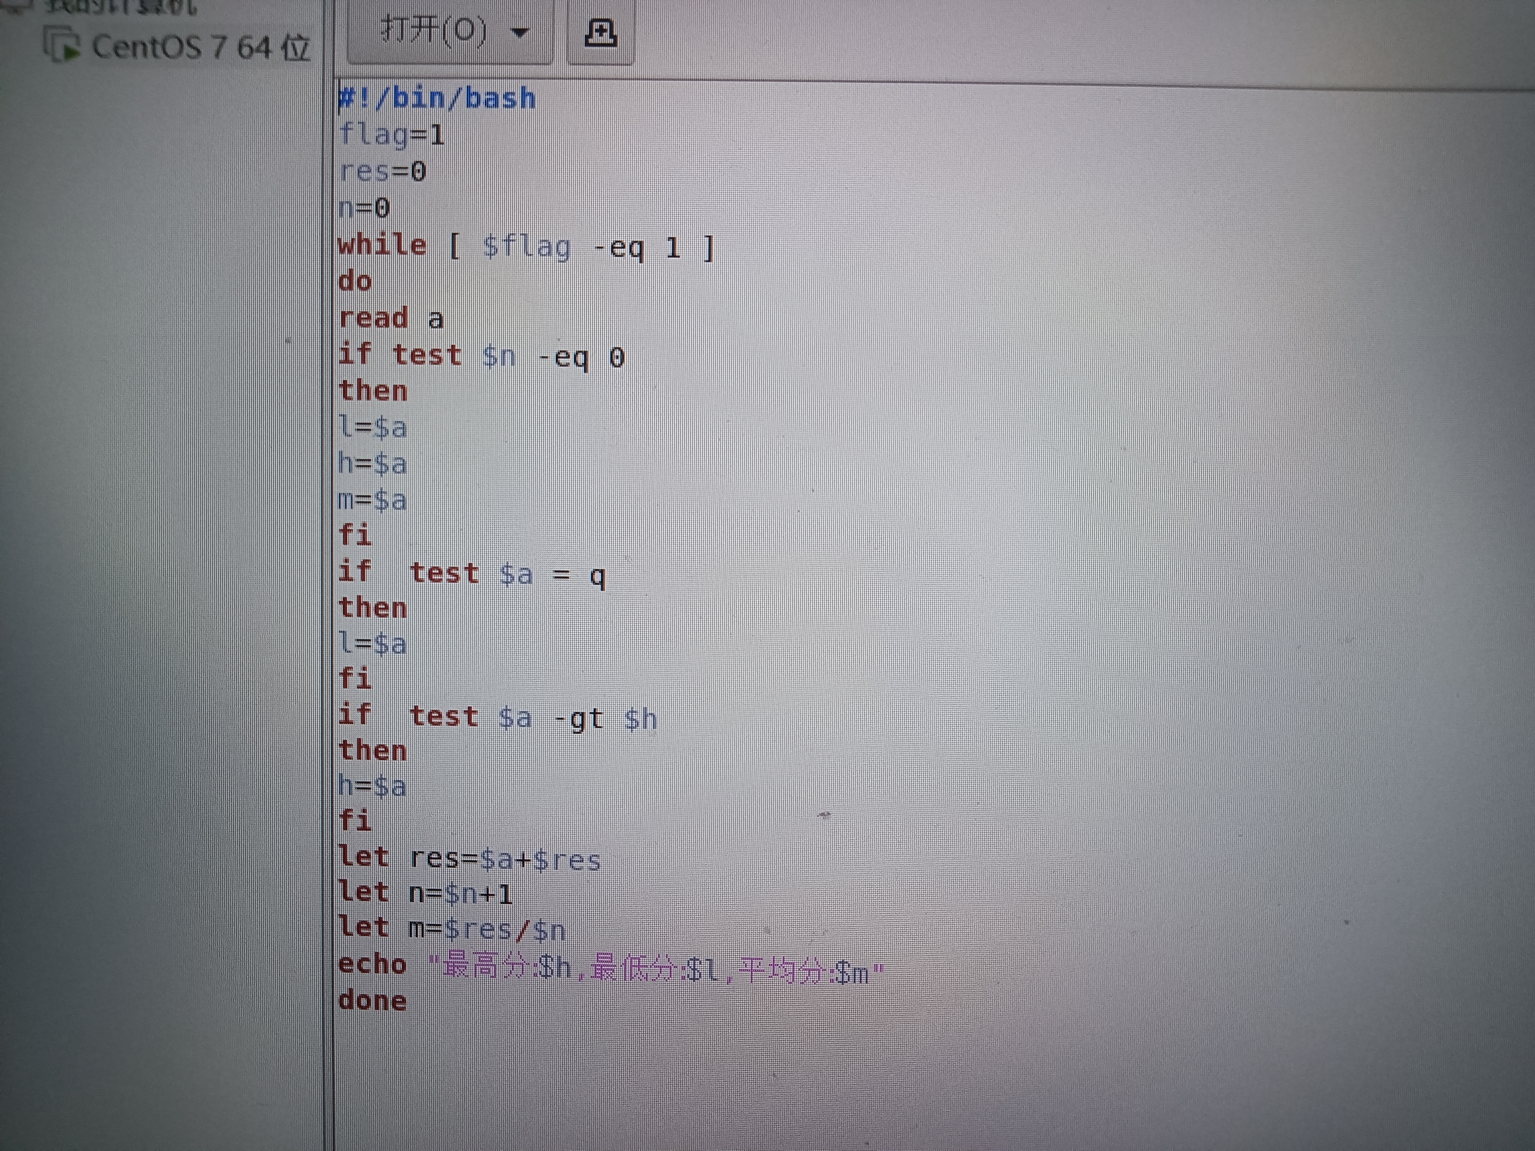1535x1151 pixels.
Task: Click the line 'if test $a = q'
Action: tap(472, 574)
